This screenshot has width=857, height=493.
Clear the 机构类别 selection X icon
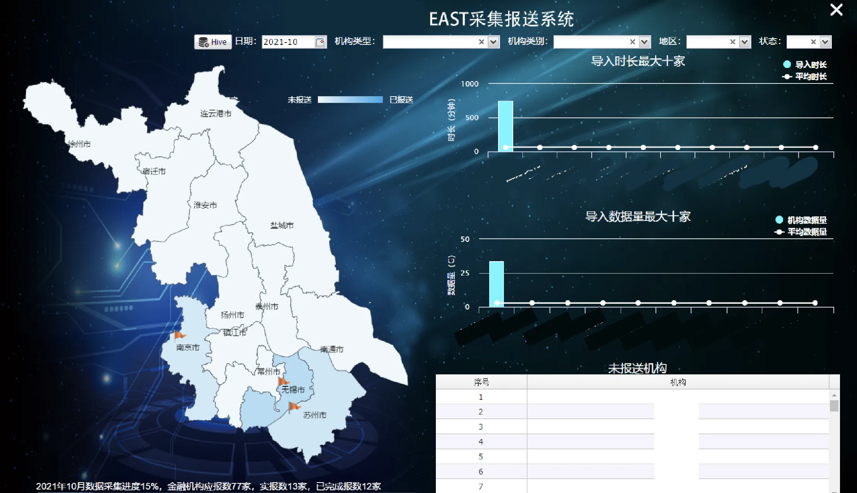pyautogui.click(x=632, y=42)
